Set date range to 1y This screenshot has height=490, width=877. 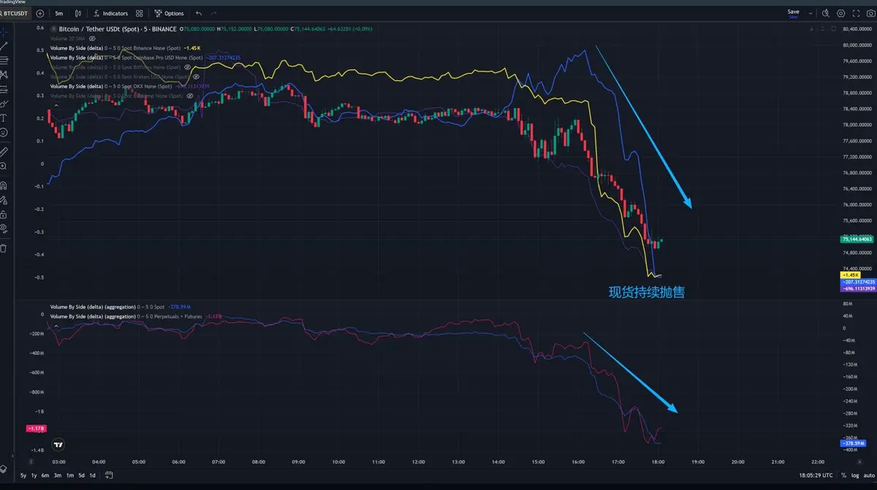[x=34, y=475]
